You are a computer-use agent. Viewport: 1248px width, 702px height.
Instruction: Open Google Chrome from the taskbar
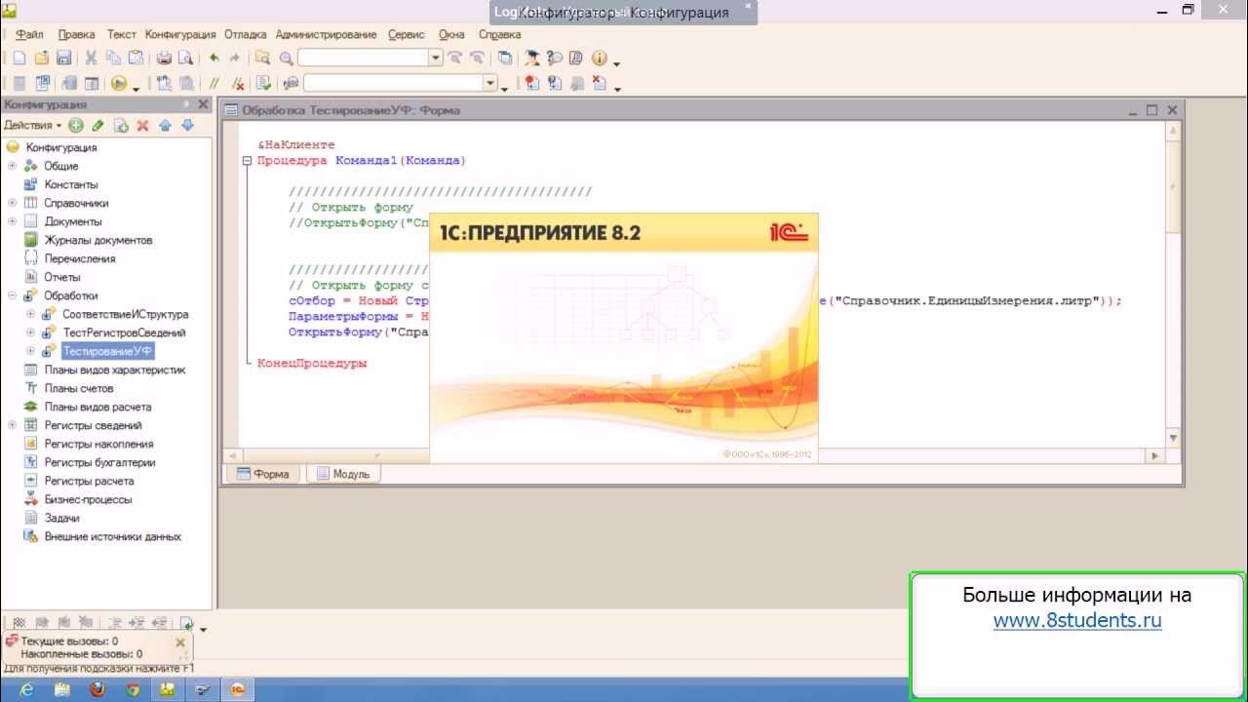(x=133, y=689)
